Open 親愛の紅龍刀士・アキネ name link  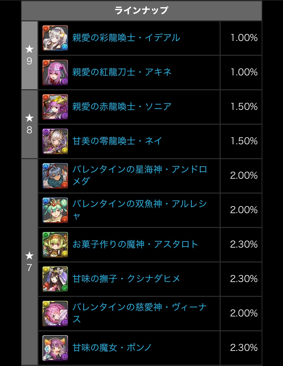click(122, 72)
